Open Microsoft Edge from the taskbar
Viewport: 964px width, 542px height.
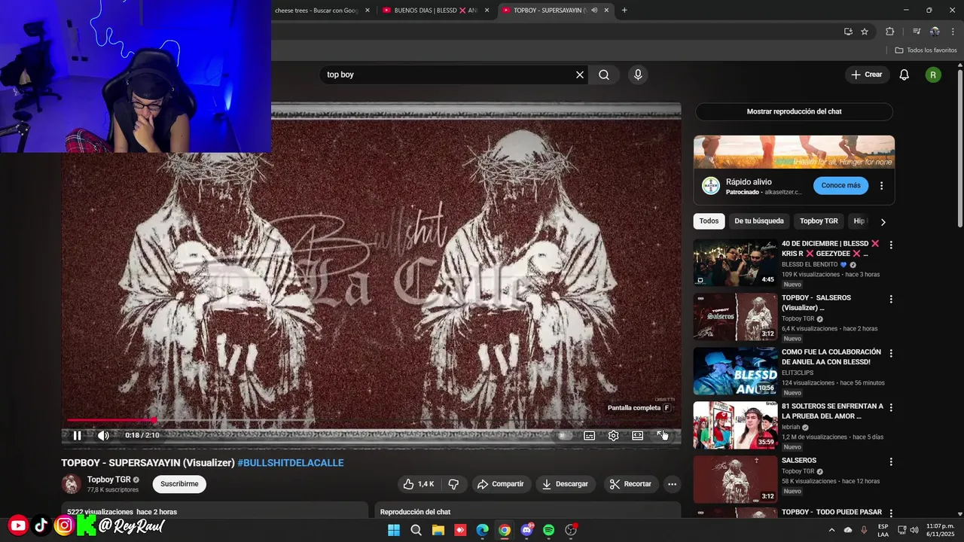click(x=483, y=530)
